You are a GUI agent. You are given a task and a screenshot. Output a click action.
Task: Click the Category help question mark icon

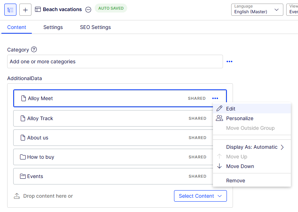tap(34, 50)
